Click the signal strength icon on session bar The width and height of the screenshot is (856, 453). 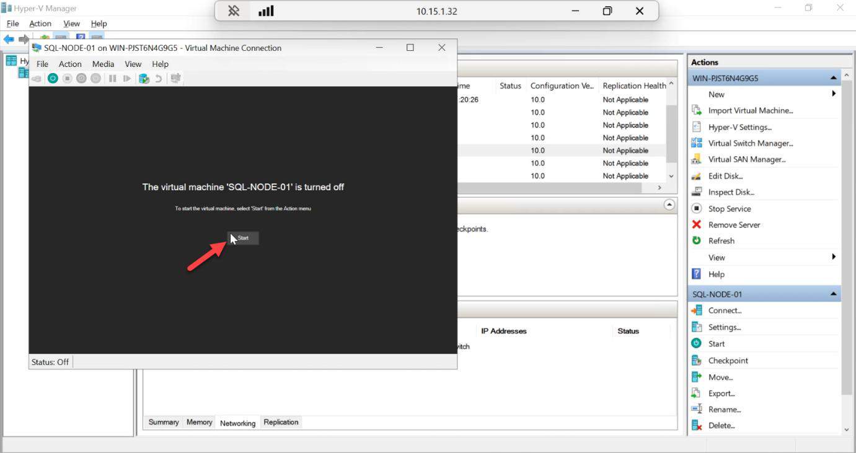pos(266,11)
